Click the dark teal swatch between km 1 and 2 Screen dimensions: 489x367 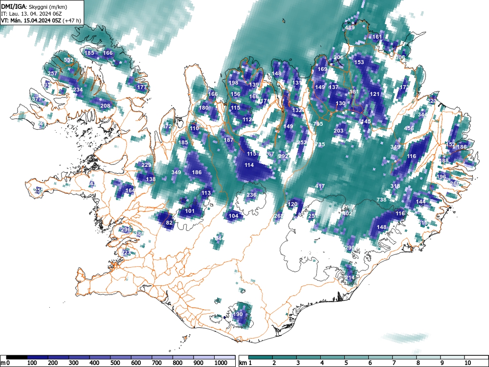click(261, 357)
